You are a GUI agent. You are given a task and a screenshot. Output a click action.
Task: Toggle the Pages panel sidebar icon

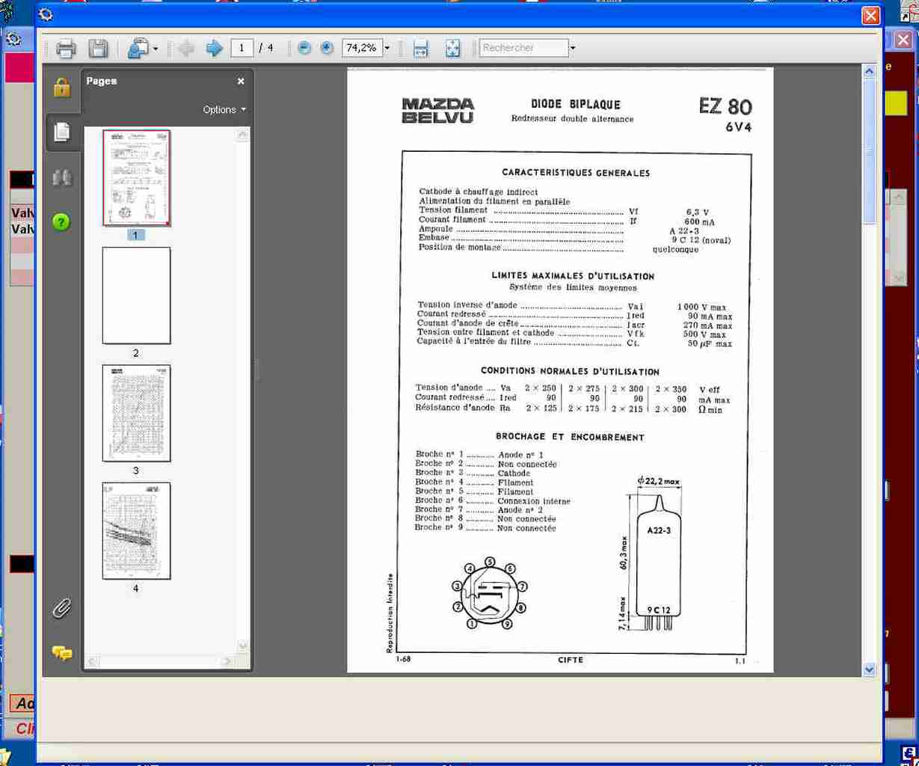click(62, 132)
